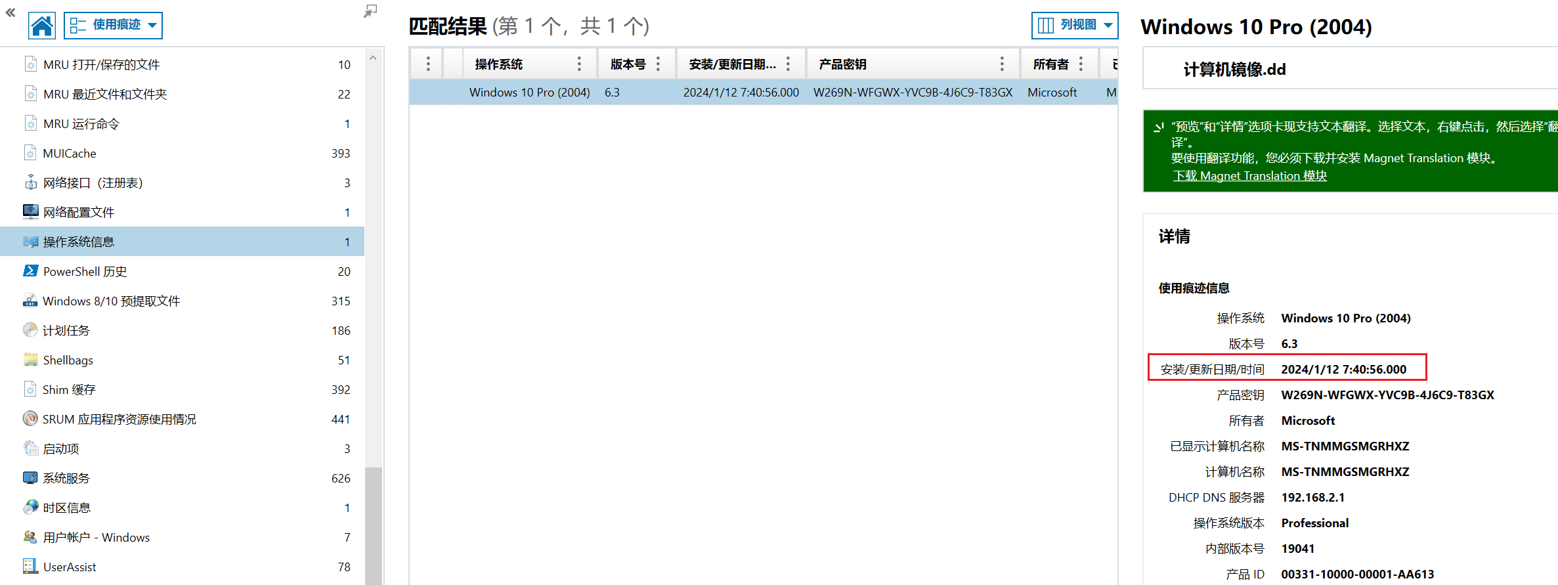1558x585 pixels.
Task: Click computer name value MS-TNMMGSMGRHXZ under 计算机名称
Action: (1345, 472)
